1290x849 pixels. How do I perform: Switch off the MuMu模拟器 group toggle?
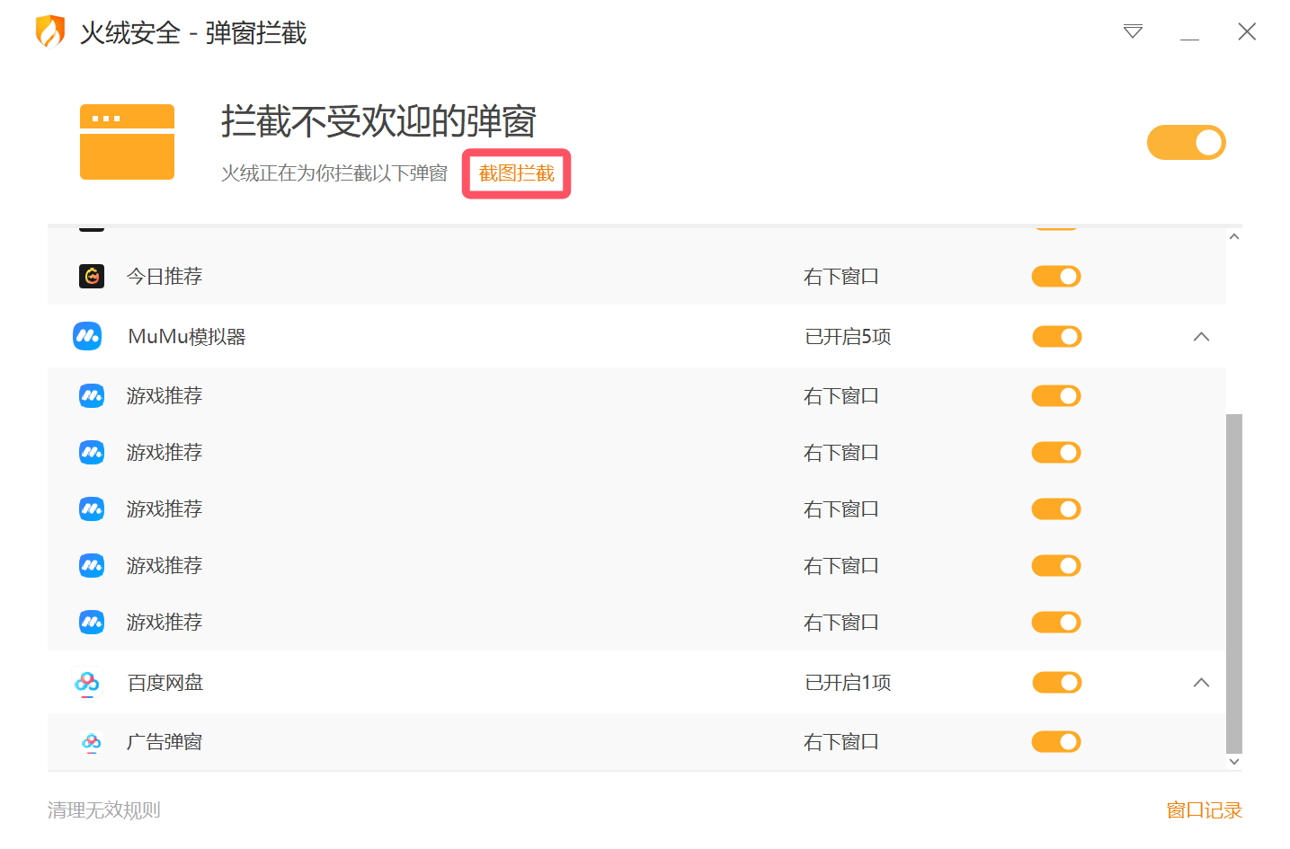pos(1056,337)
